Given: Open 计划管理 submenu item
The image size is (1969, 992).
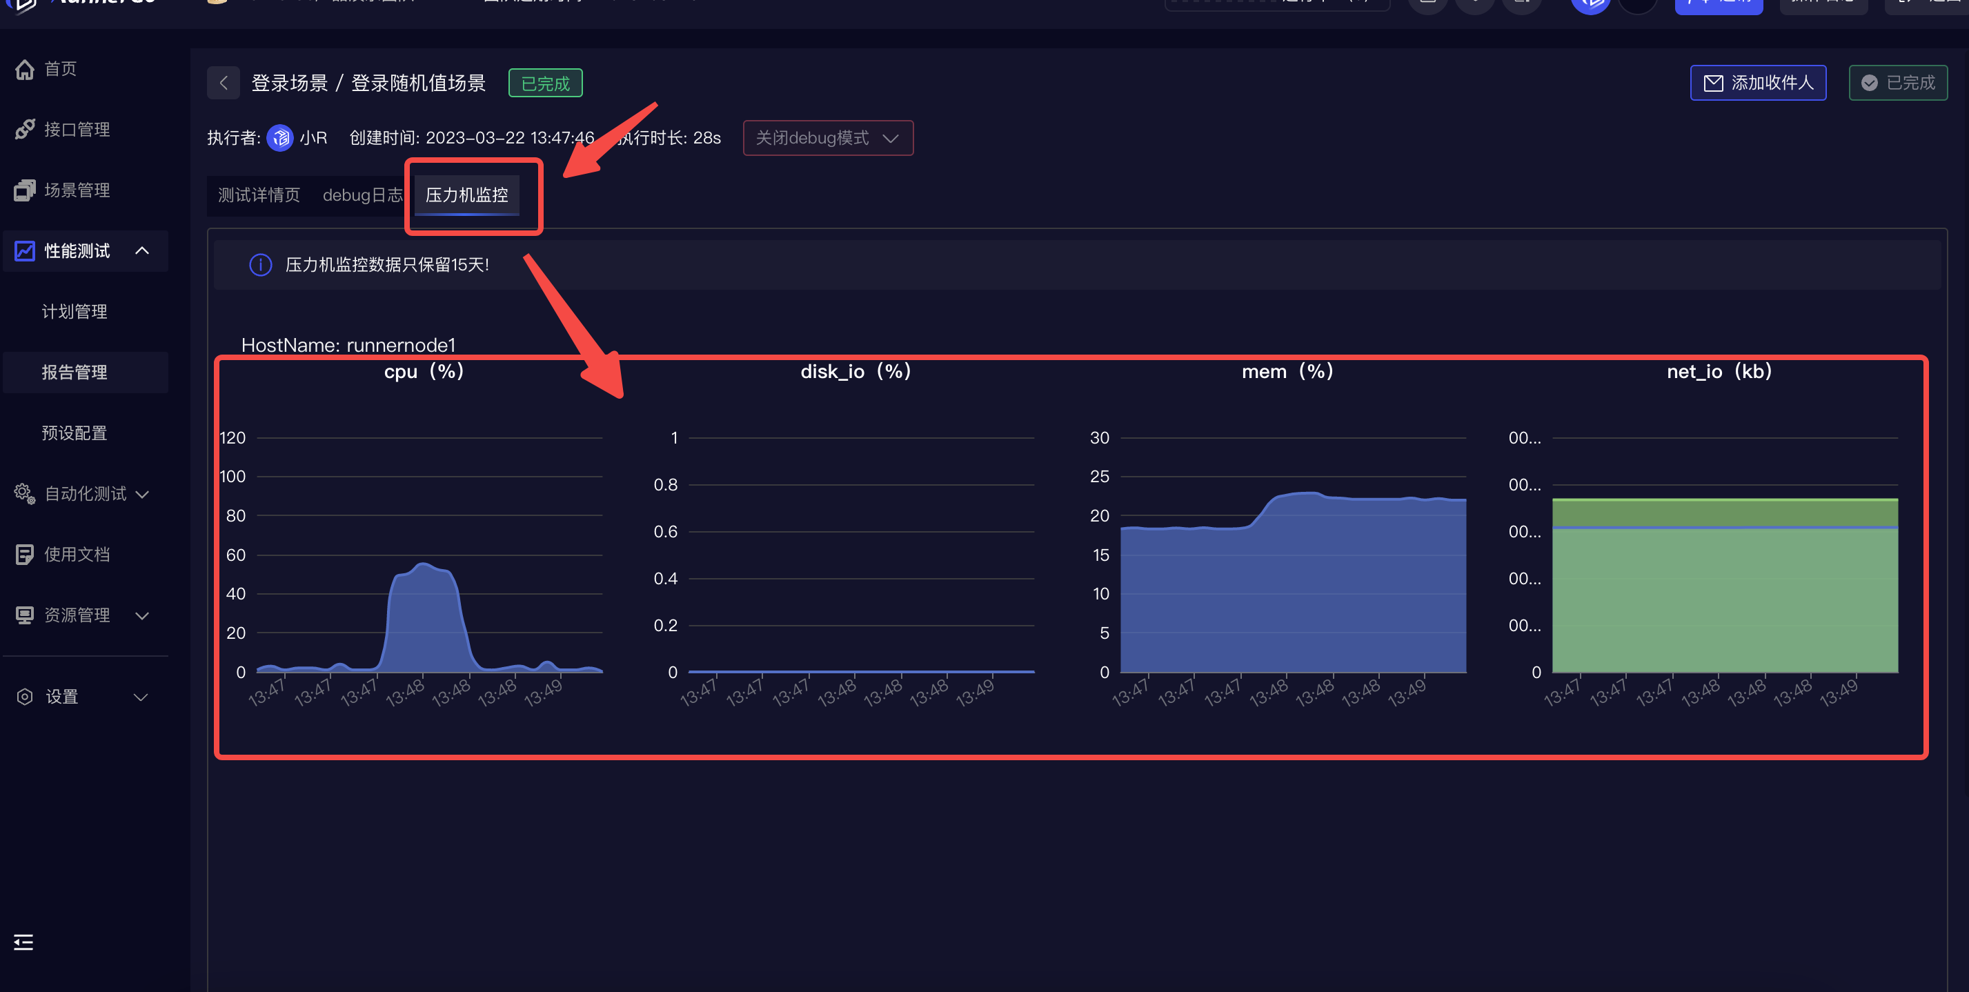Looking at the screenshot, I should click(x=74, y=311).
